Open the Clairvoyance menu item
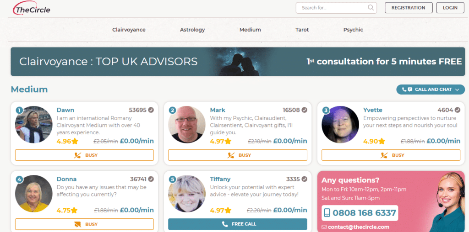The image size is (469, 232). [x=129, y=30]
